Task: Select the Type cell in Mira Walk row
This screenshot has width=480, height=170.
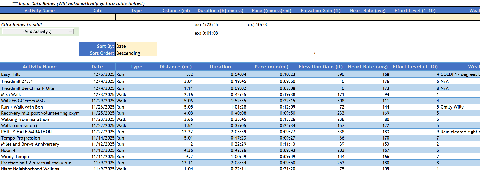Action: click(x=136, y=95)
